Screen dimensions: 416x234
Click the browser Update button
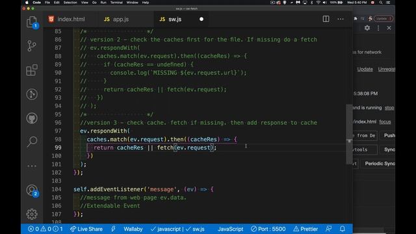coord(383,19)
